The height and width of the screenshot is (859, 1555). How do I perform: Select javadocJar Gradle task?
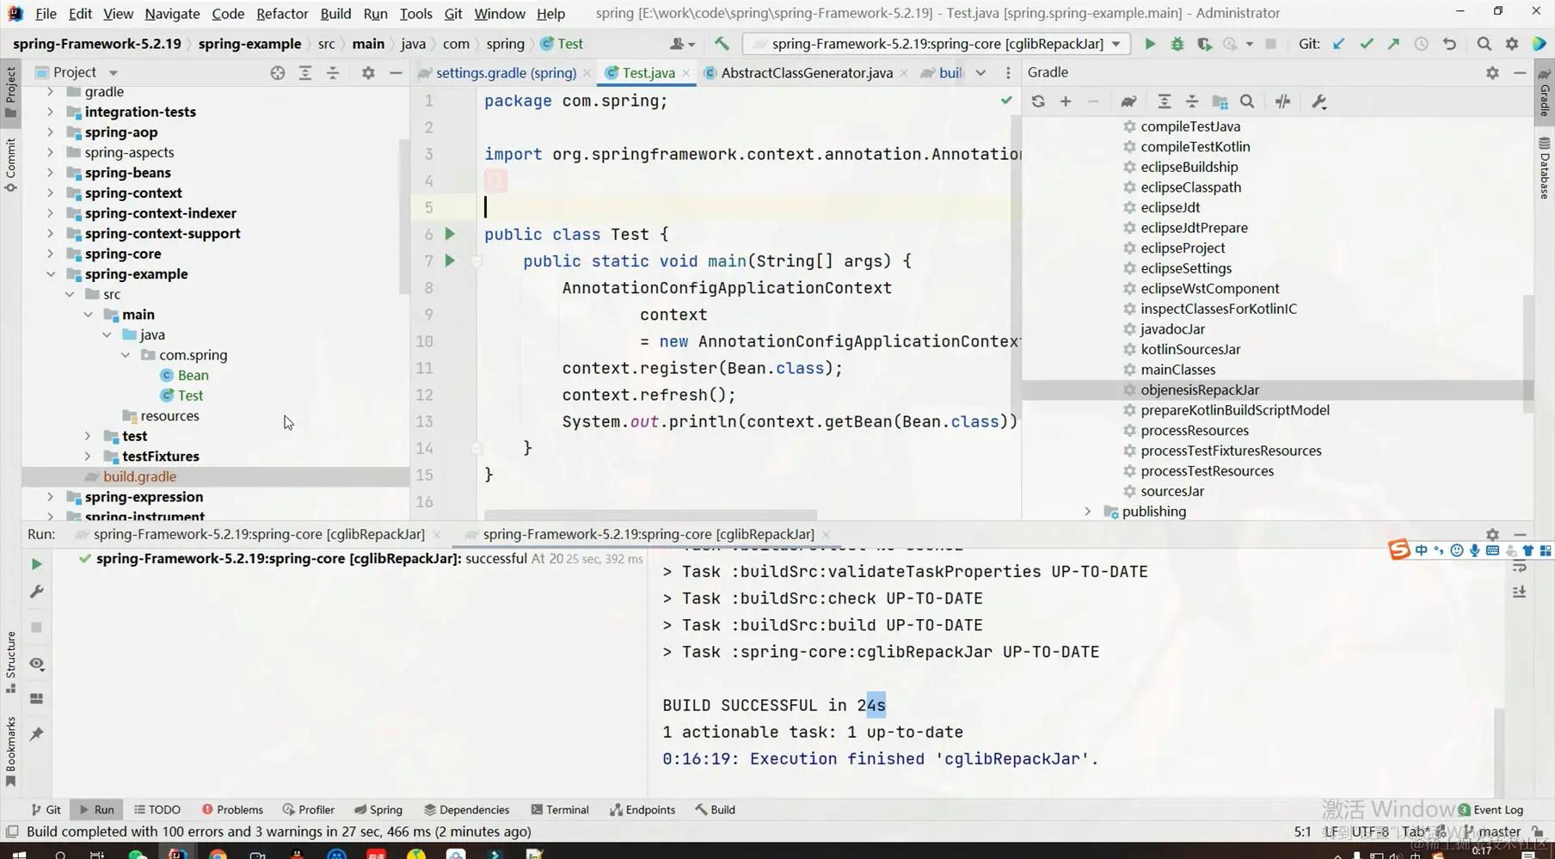(x=1172, y=329)
